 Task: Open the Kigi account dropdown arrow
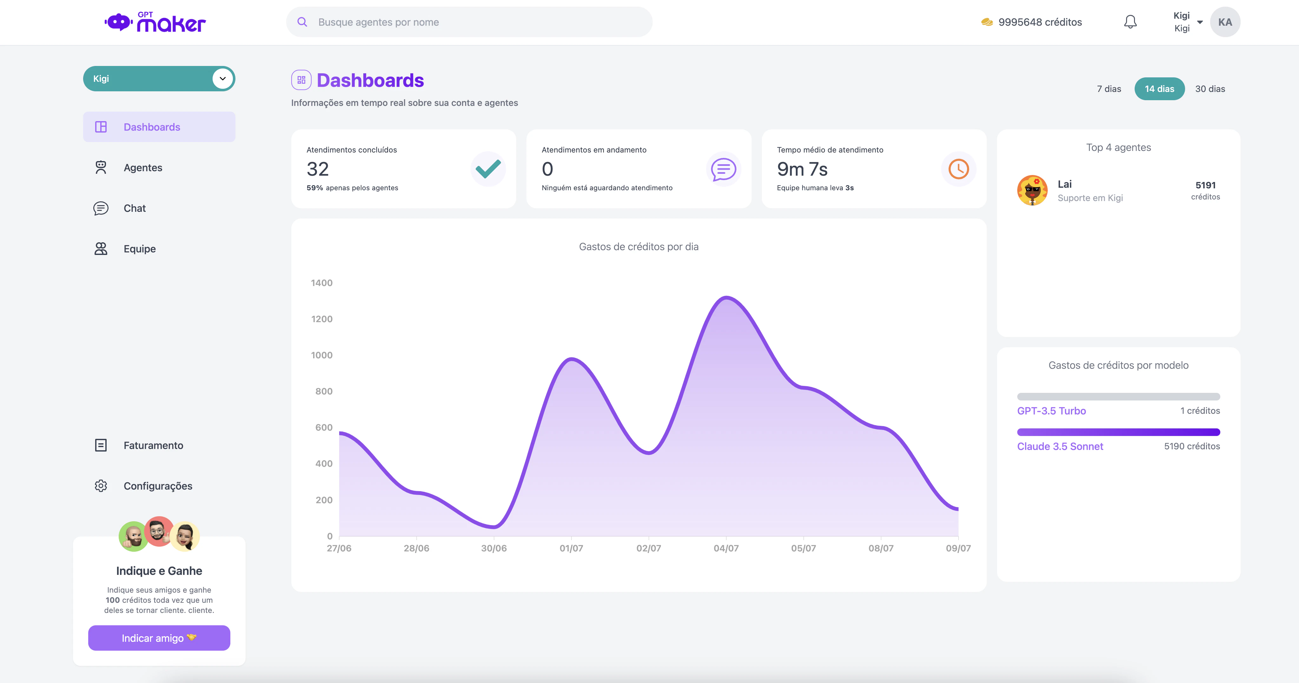tap(1200, 22)
